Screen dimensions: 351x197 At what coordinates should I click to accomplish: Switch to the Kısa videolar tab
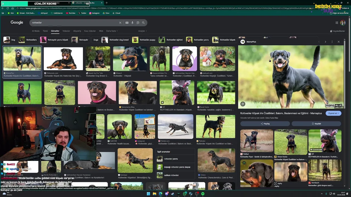pos(90,31)
